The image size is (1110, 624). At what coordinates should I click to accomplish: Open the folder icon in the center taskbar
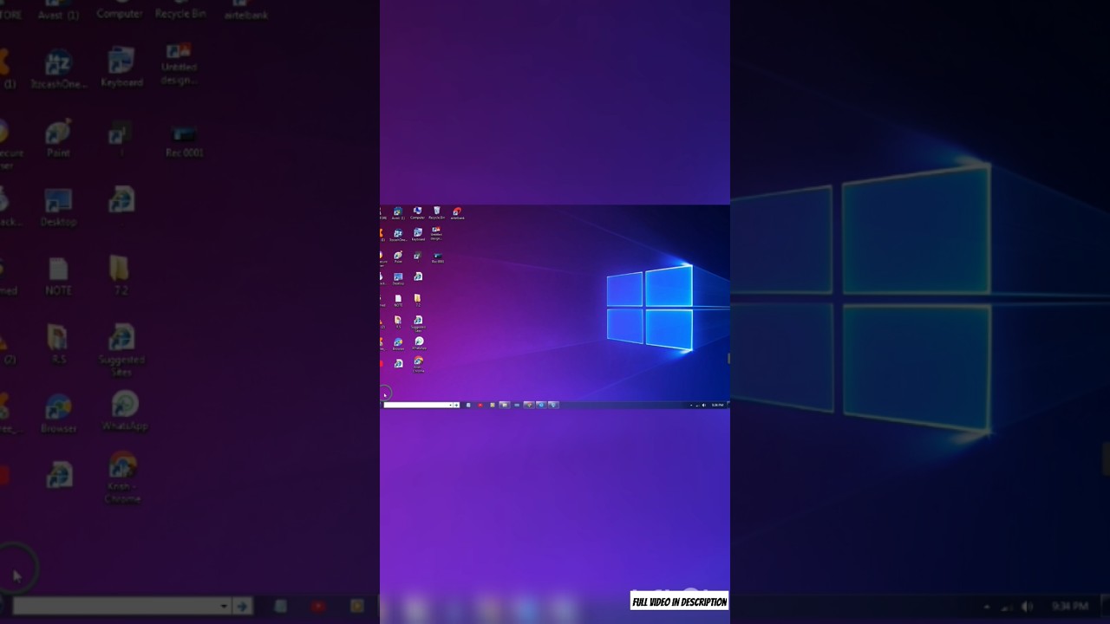click(505, 405)
